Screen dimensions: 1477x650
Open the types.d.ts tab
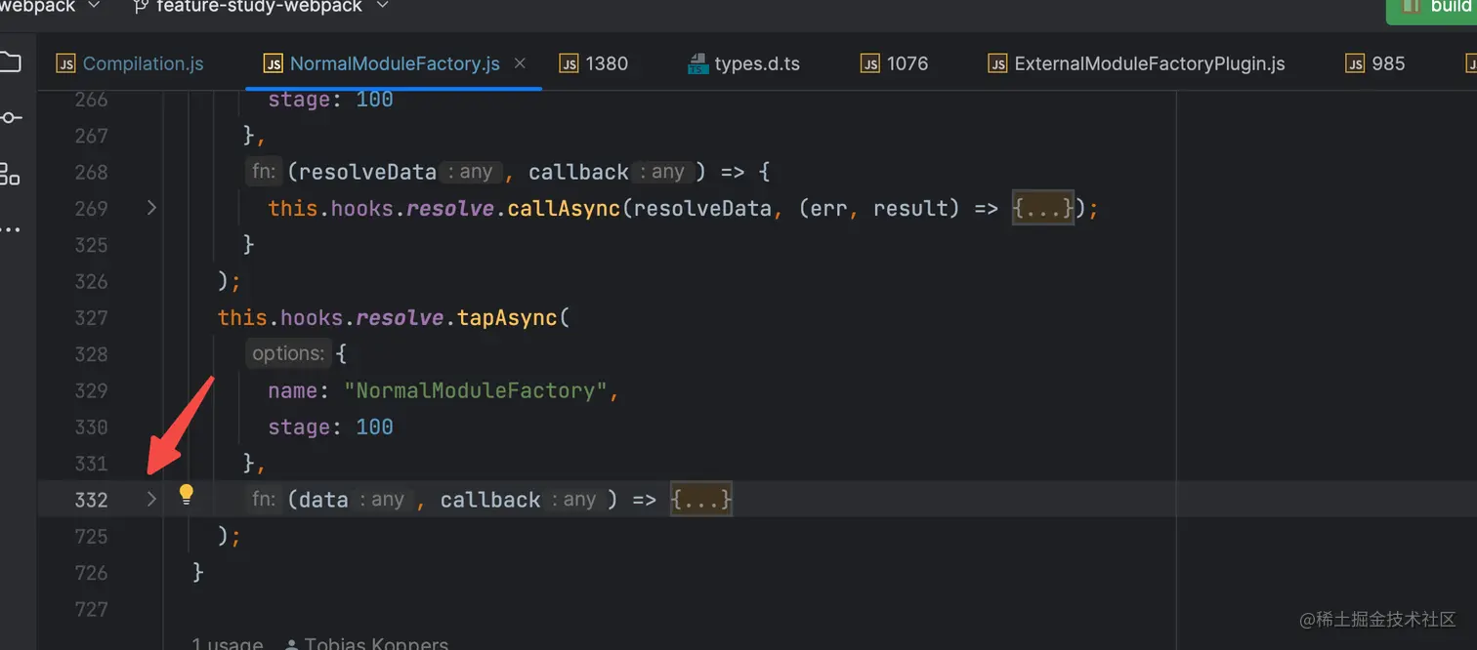tap(744, 63)
